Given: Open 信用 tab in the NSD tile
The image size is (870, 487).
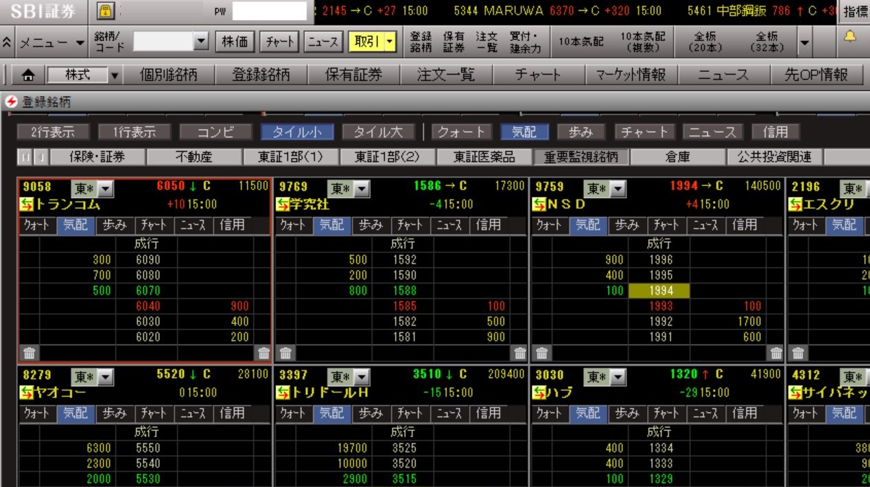Looking at the screenshot, I should pyautogui.click(x=744, y=225).
